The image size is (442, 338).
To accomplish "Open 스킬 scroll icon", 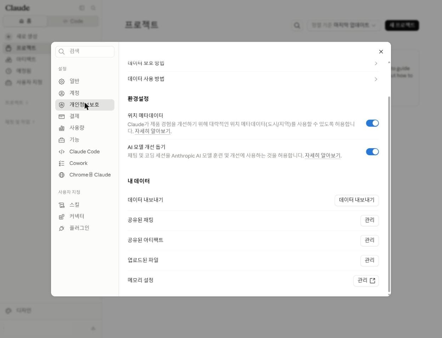I will [x=62, y=205].
